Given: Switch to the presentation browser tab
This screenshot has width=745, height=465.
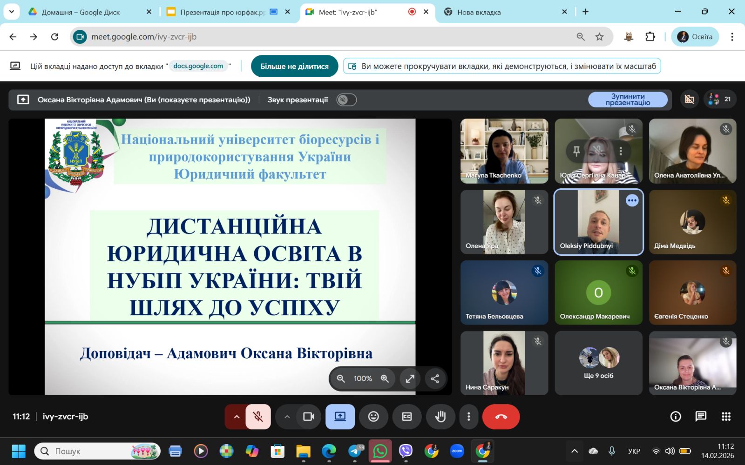Looking at the screenshot, I should pos(221,12).
